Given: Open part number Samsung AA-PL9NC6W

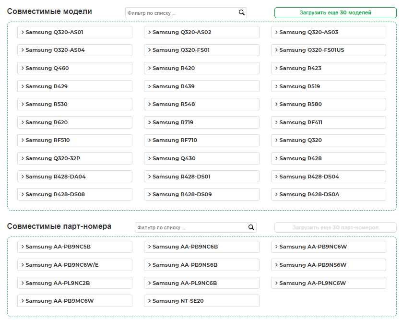Looking at the screenshot, I should (329, 283).
